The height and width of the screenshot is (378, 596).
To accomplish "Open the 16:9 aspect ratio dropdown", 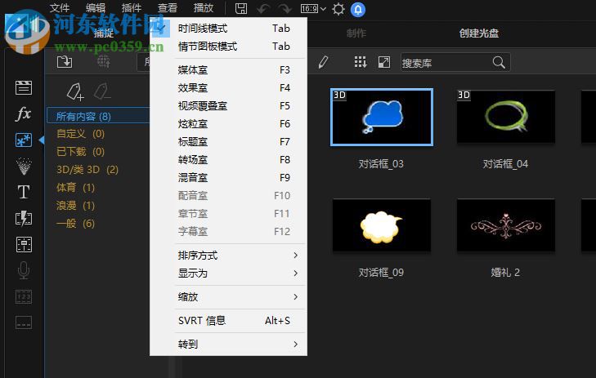I will pos(314,8).
